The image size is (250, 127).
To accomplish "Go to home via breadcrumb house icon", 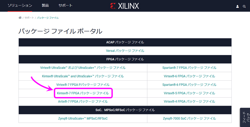I will [20, 18].
